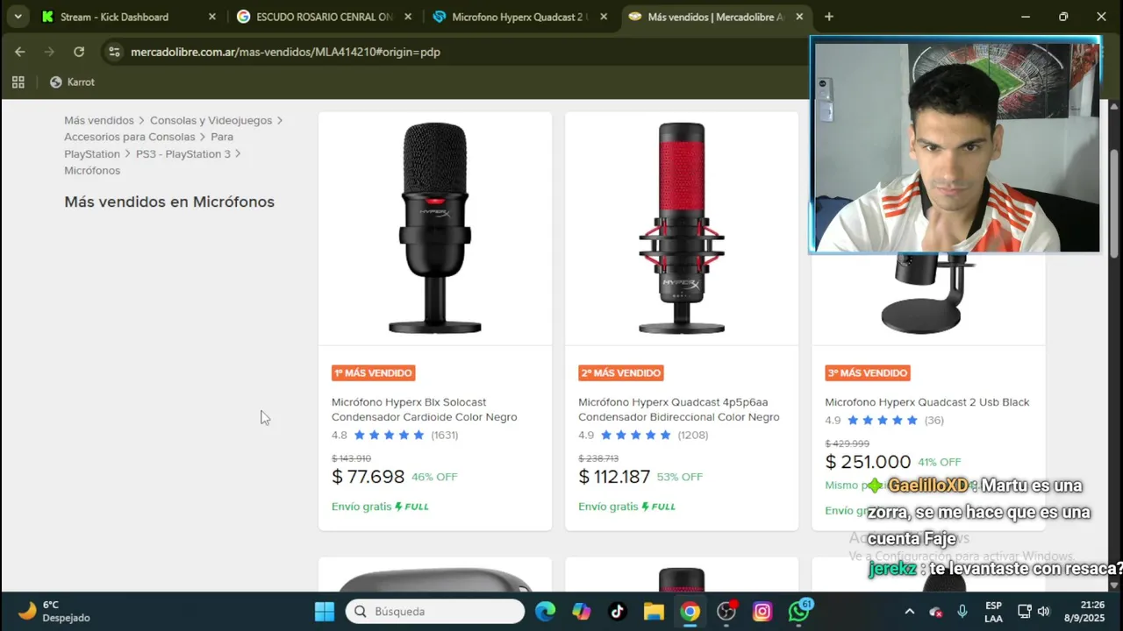Reload the Mercadolibre page

coord(79,52)
